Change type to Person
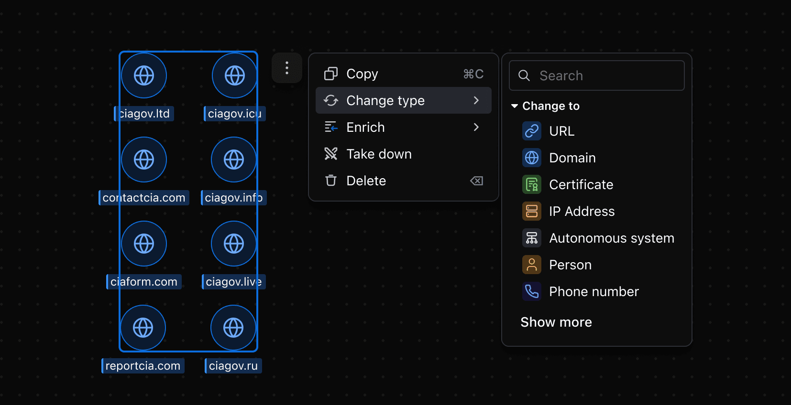The image size is (791, 405). point(570,265)
